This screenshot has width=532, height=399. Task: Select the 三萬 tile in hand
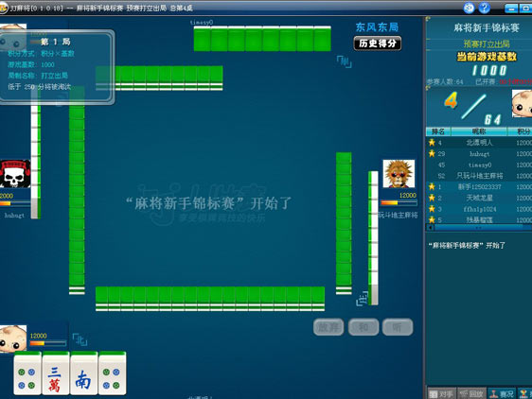(56, 373)
